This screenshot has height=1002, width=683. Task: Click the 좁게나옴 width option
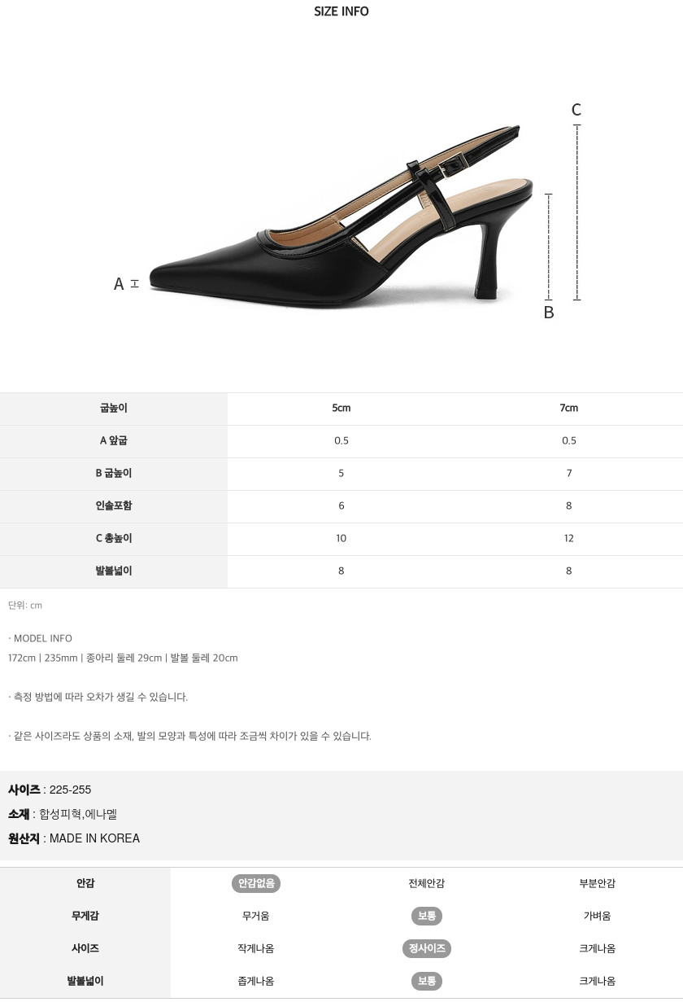click(256, 981)
